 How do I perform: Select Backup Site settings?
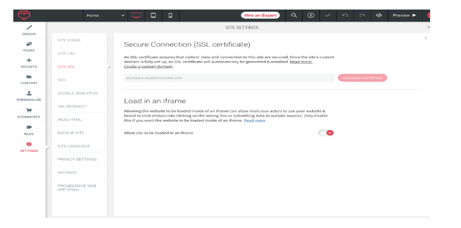click(x=80, y=133)
